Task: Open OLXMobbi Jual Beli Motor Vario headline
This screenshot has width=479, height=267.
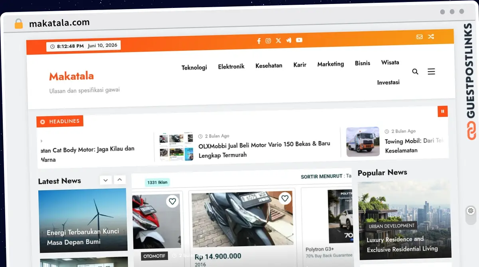Action: click(x=264, y=149)
